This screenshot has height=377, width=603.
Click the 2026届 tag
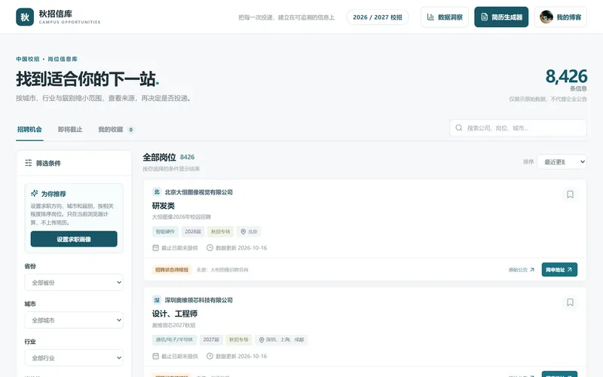point(193,231)
